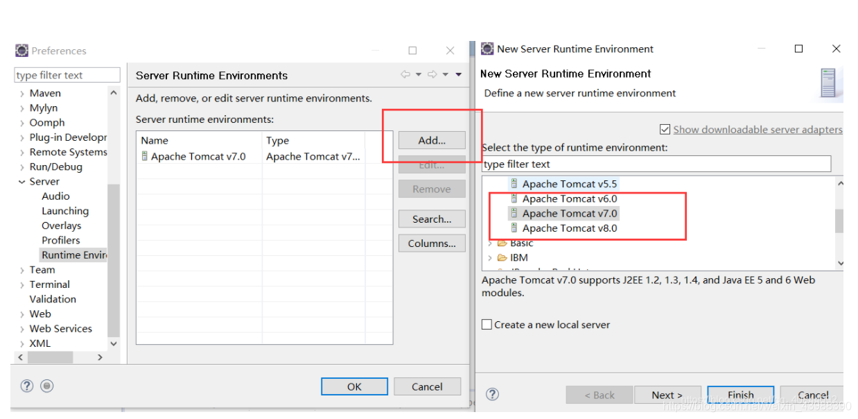
Task: Click the Type column header
Action: coord(277,140)
